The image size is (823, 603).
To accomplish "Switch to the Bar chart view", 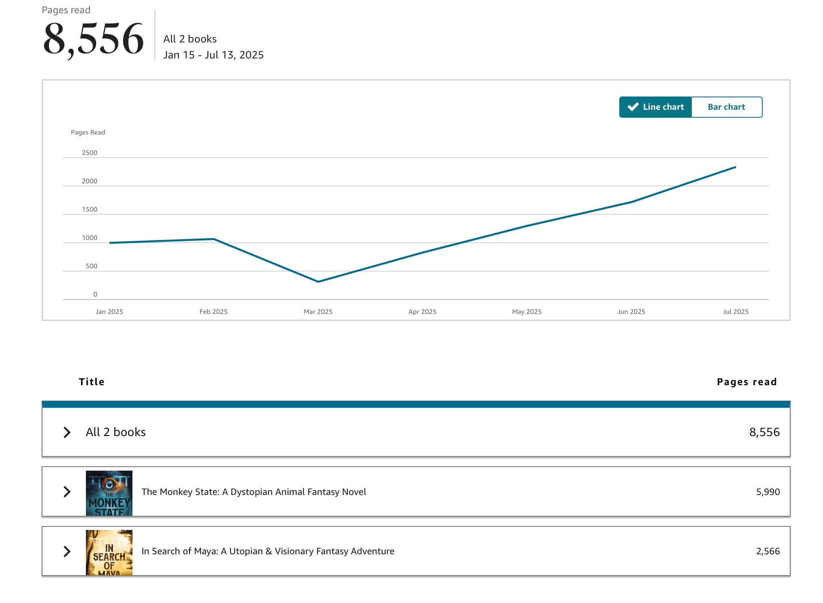I will click(726, 107).
